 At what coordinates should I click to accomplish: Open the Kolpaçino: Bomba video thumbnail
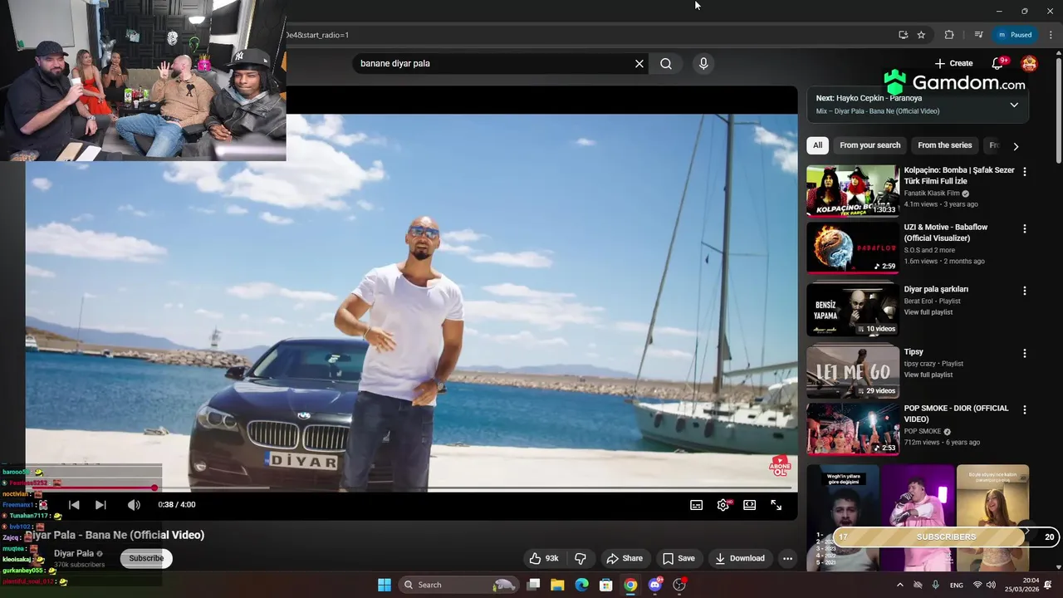853,190
